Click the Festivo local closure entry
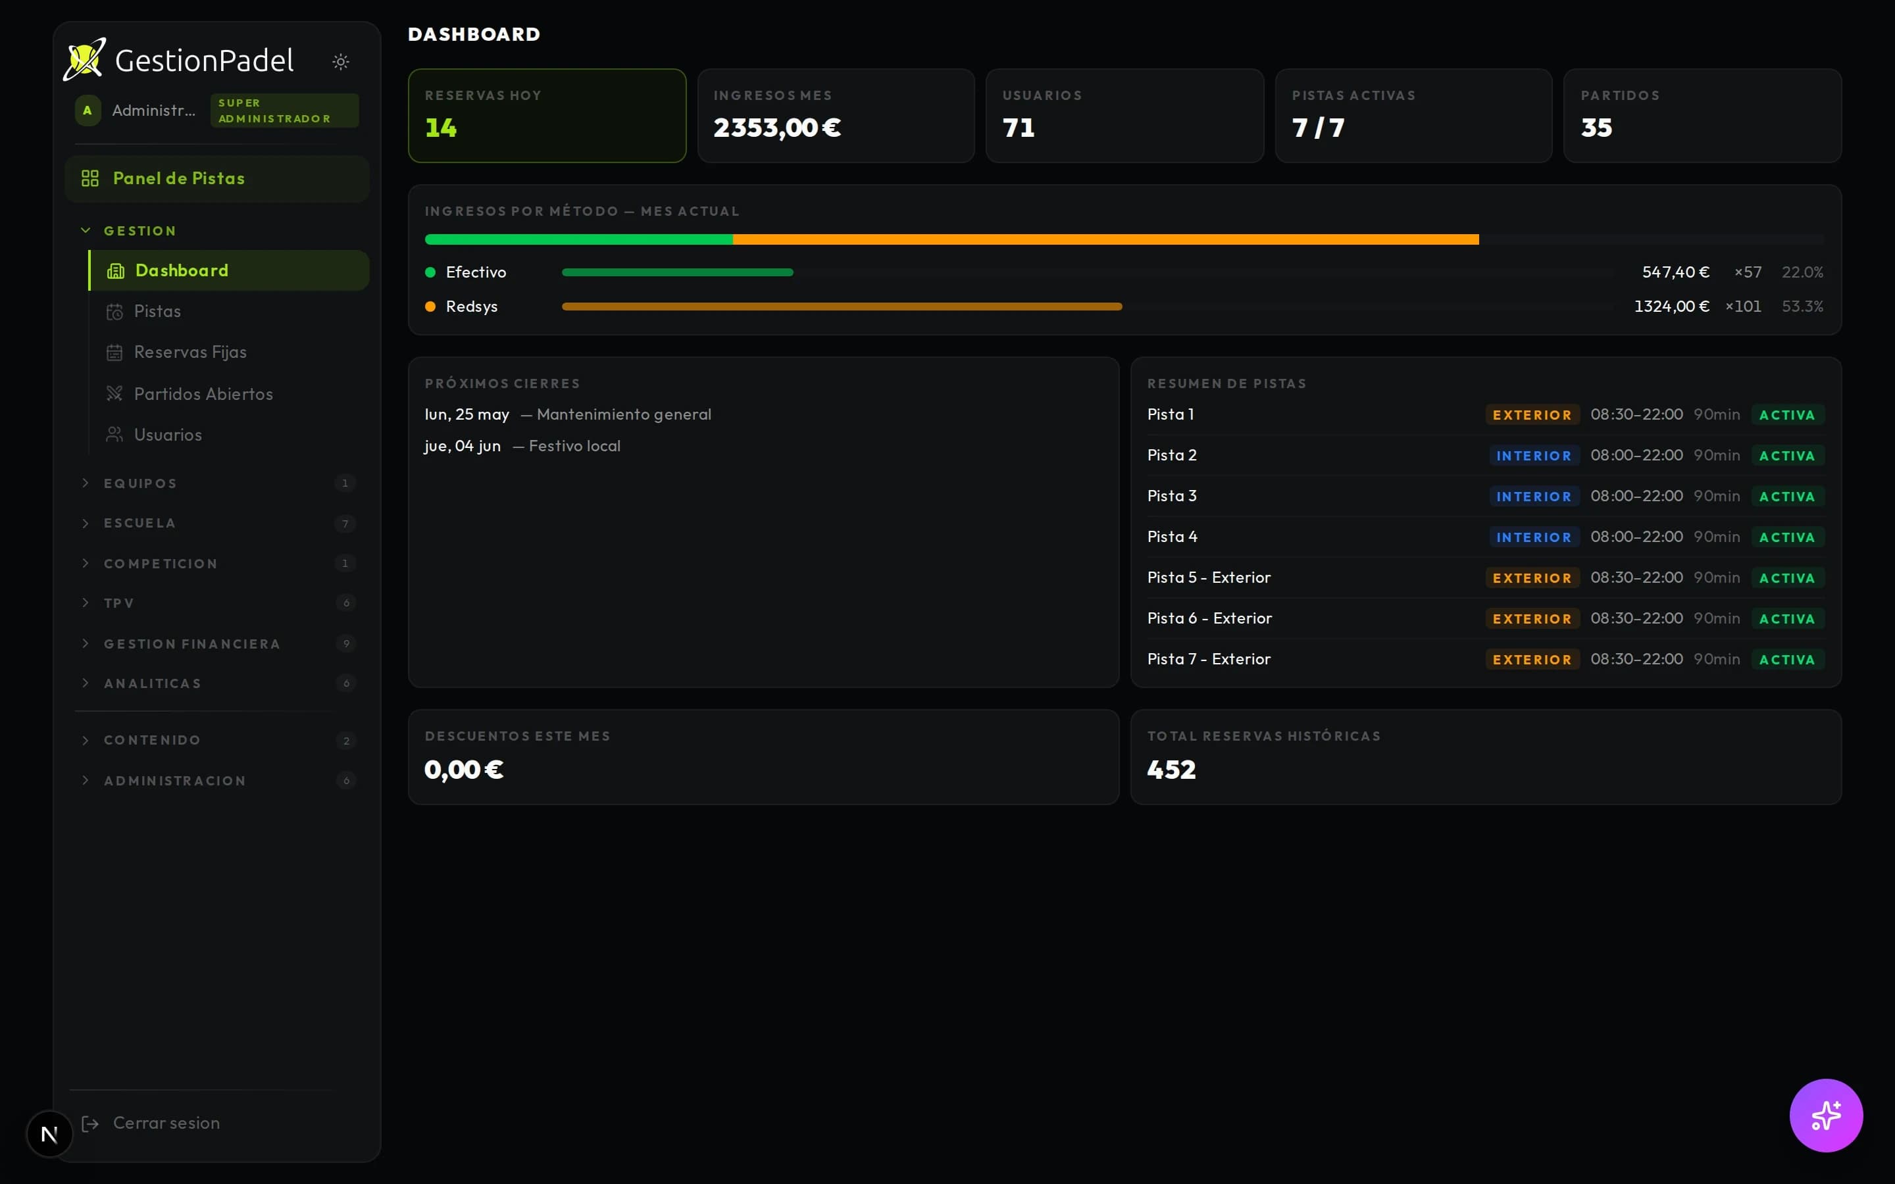The width and height of the screenshot is (1895, 1184). (574, 445)
